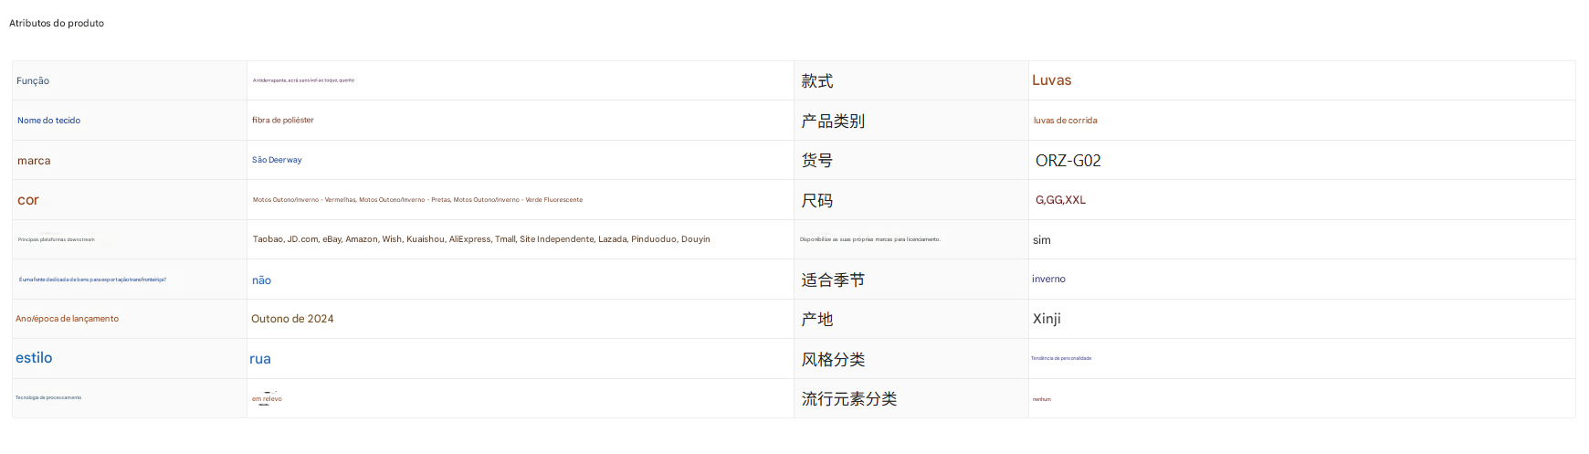Select the 'Outono de 2024' launch value
The width and height of the screenshot is (1589, 454).
pos(292,319)
